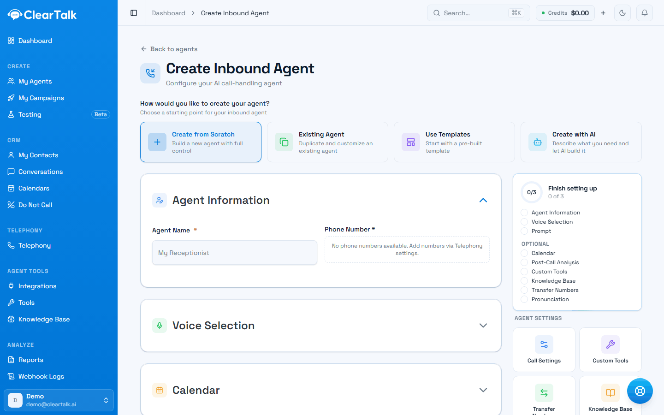
Task: Click the Agent Information section icon
Action: tap(160, 200)
